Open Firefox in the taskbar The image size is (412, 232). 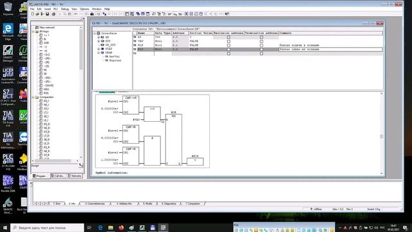[121, 227]
